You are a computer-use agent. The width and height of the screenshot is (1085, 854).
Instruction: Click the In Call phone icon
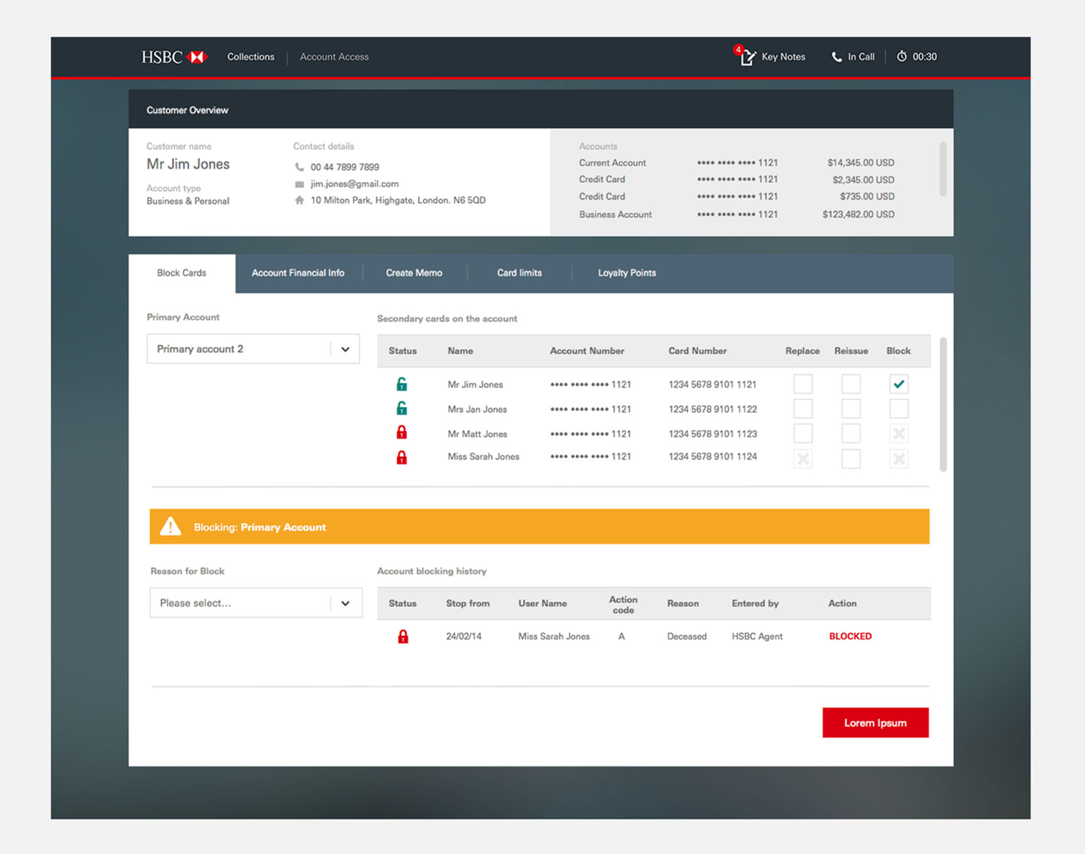point(836,57)
